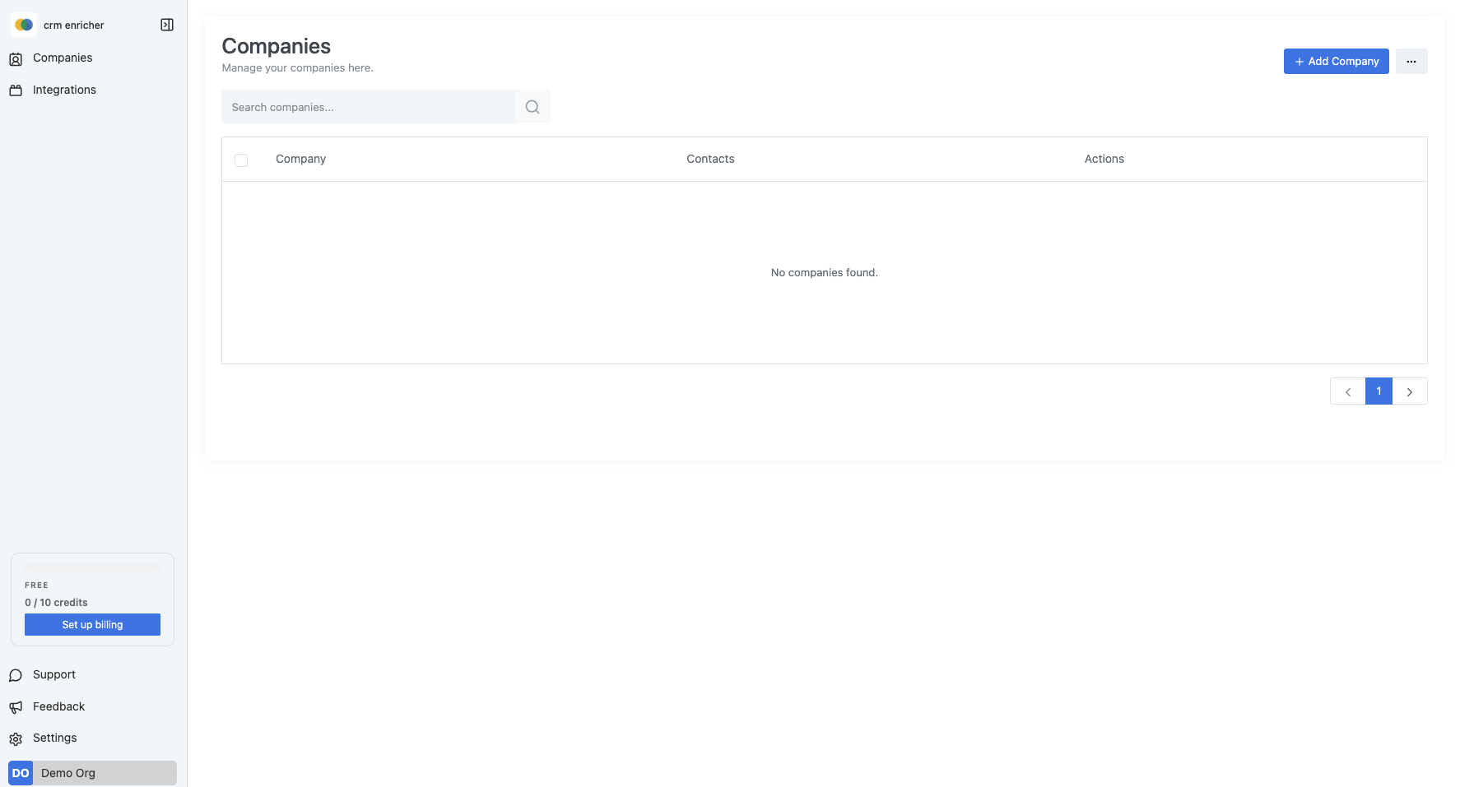Click the Feedback megaphone icon

[16, 707]
